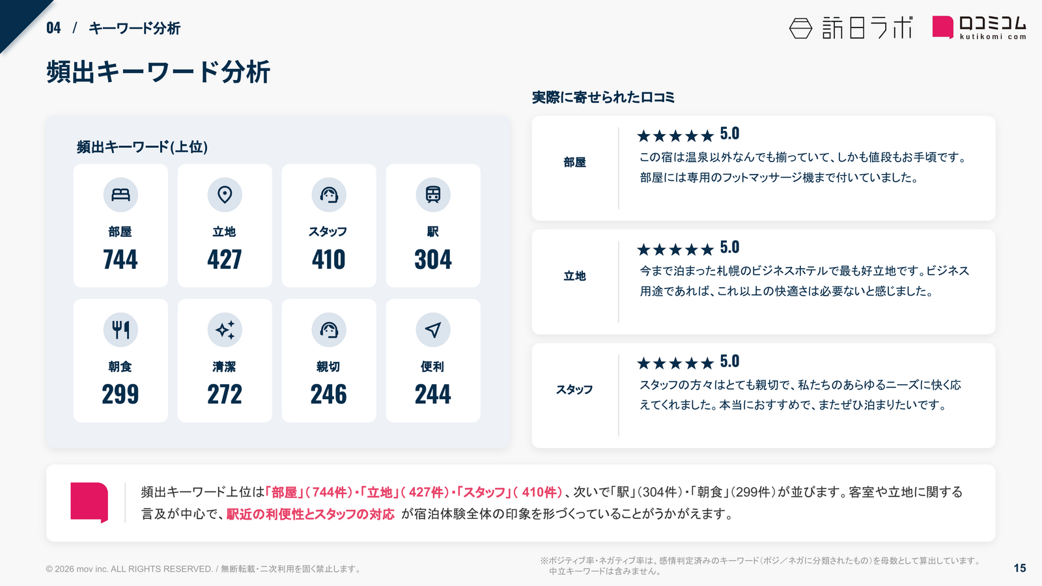Click the headset icon above 親切
Image resolution: width=1042 pixels, height=586 pixels.
coord(329,329)
